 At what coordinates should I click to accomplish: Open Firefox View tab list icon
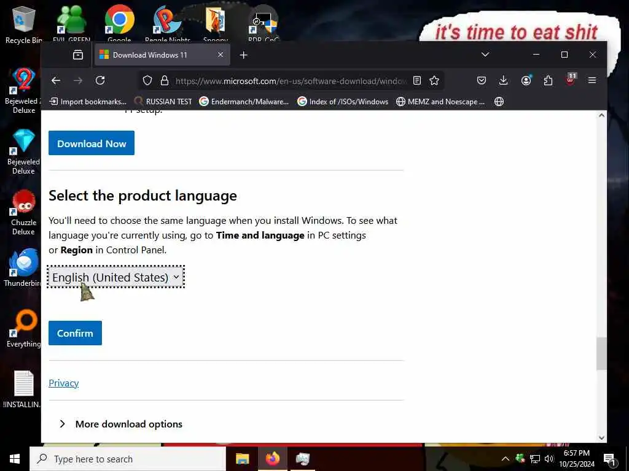click(78, 55)
